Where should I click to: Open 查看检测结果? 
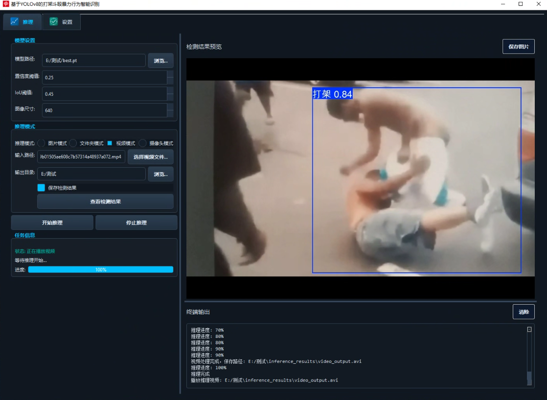(x=105, y=201)
